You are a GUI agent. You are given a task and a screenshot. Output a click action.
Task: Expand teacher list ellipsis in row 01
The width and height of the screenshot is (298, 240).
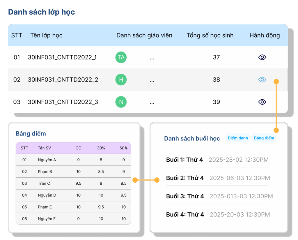tap(152, 58)
